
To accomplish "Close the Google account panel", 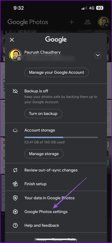I will 12,40.
